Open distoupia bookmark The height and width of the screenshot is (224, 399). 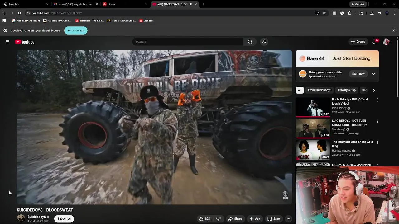click(x=89, y=21)
